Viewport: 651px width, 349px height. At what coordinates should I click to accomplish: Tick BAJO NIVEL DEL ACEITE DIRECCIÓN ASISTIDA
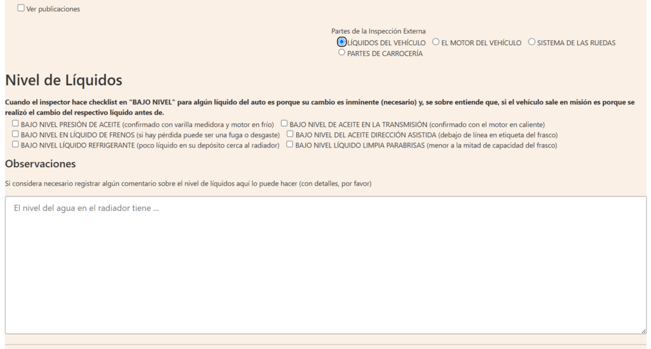(x=290, y=133)
